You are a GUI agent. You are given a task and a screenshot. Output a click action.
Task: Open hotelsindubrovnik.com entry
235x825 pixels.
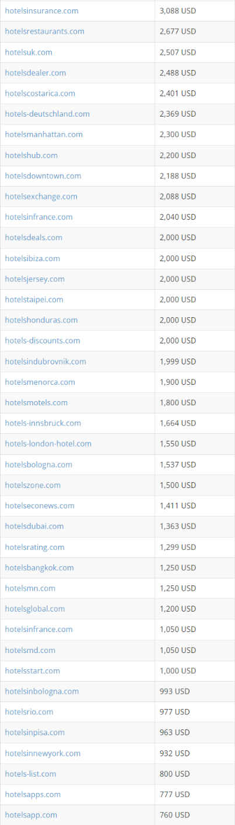(x=45, y=361)
